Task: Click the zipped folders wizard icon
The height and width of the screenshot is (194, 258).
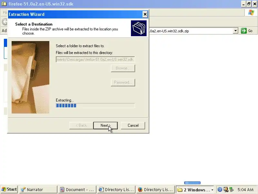Action: click(139, 28)
